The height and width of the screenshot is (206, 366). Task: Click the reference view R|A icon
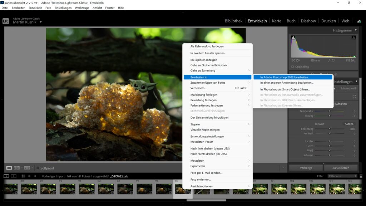(x=17, y=168)
